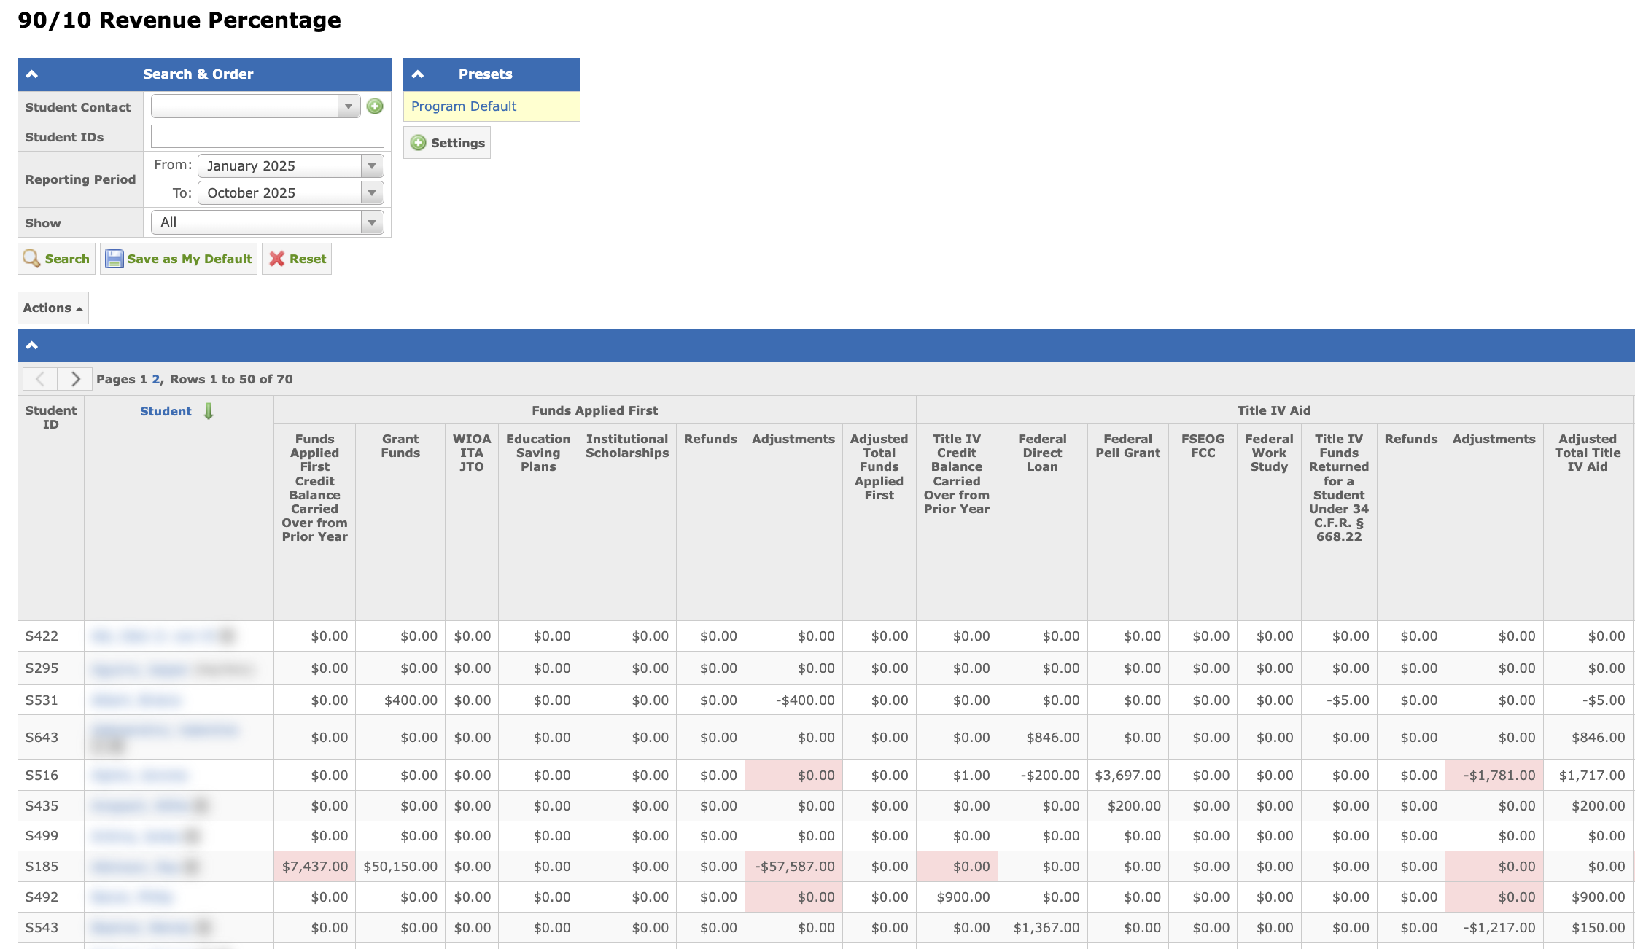Sort by the Student column header

166,411
